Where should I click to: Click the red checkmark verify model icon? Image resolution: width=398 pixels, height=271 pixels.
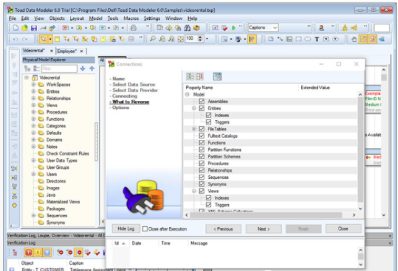[x=225, y=28]
